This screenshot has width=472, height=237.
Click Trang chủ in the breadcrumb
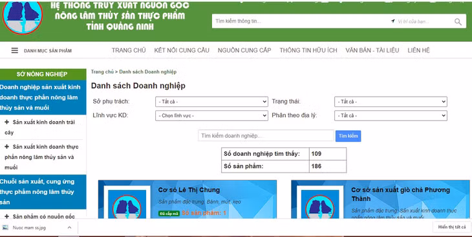click(102, 71)
